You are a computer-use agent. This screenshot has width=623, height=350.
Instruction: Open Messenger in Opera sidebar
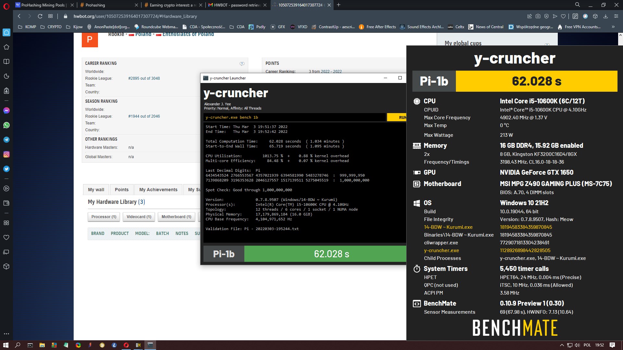(x=6, y=111)
